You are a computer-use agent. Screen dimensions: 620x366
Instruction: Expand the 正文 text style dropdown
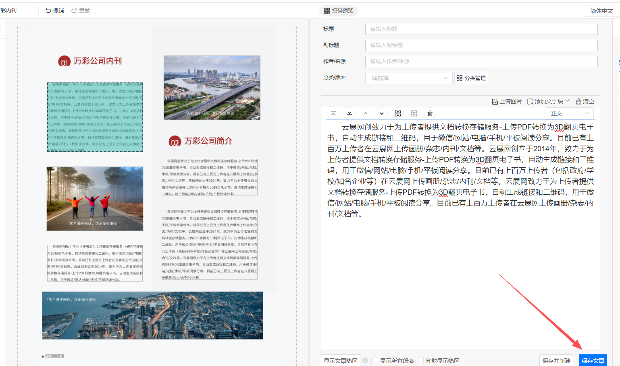tap(569, 113)
